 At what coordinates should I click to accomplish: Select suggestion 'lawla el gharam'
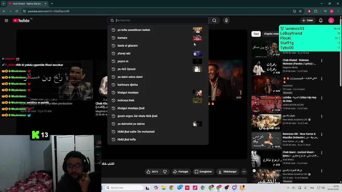coord(158,46)
